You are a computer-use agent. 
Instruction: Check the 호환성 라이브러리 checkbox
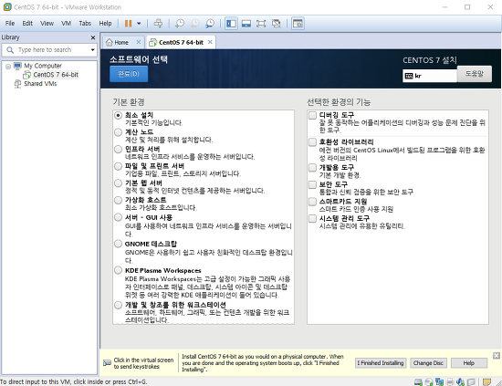(x=312, y=142)
